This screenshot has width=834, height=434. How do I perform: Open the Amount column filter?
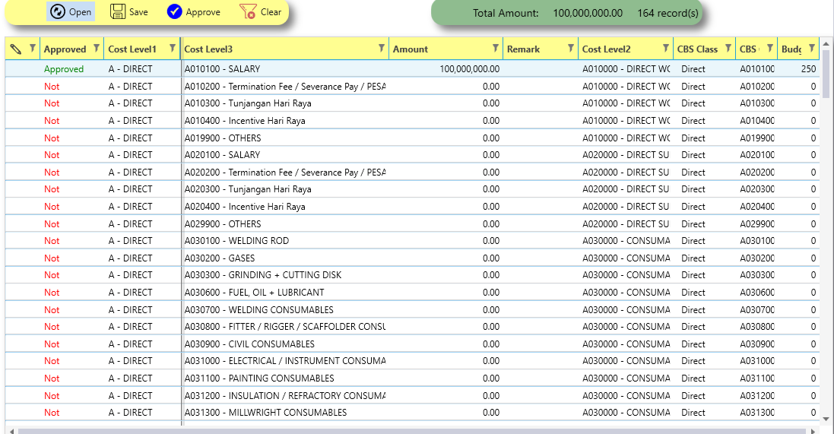coord(495,49)
